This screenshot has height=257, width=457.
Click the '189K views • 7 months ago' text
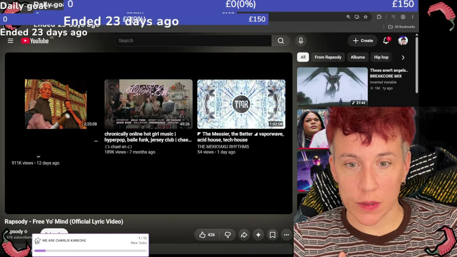click(x=130, y=152)
